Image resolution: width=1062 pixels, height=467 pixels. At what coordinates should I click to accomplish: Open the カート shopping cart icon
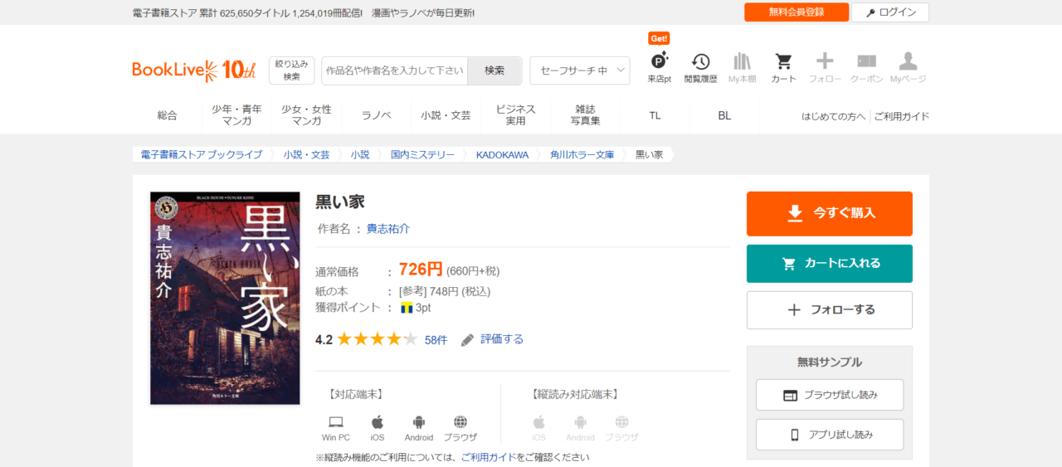click(x=783, y=63)
